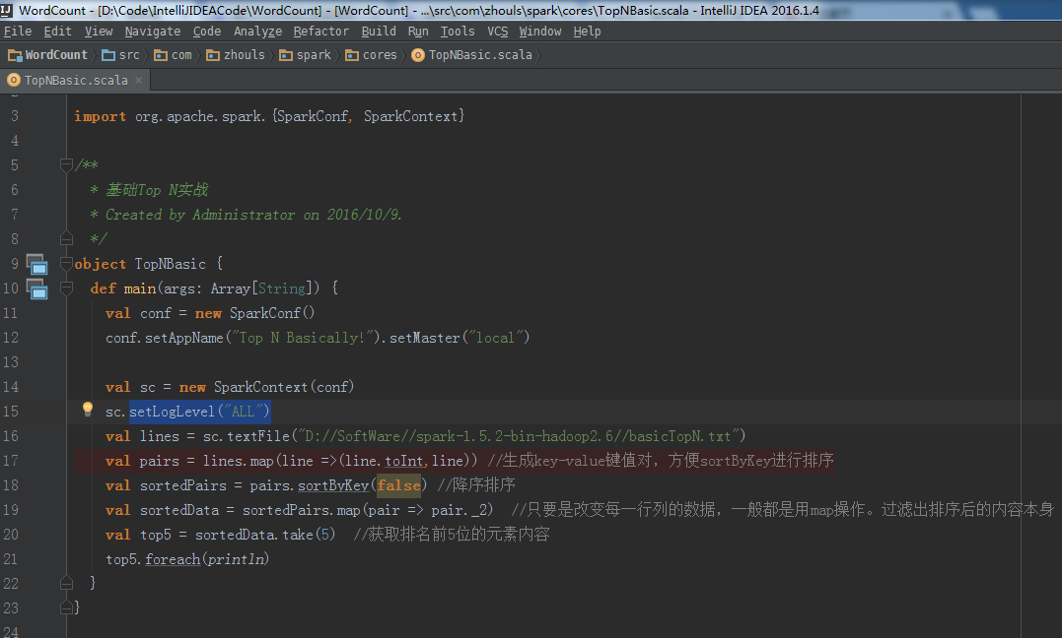Click line number 17 in the gutter
Screen dimensions: 1062x638
[10, 461]
